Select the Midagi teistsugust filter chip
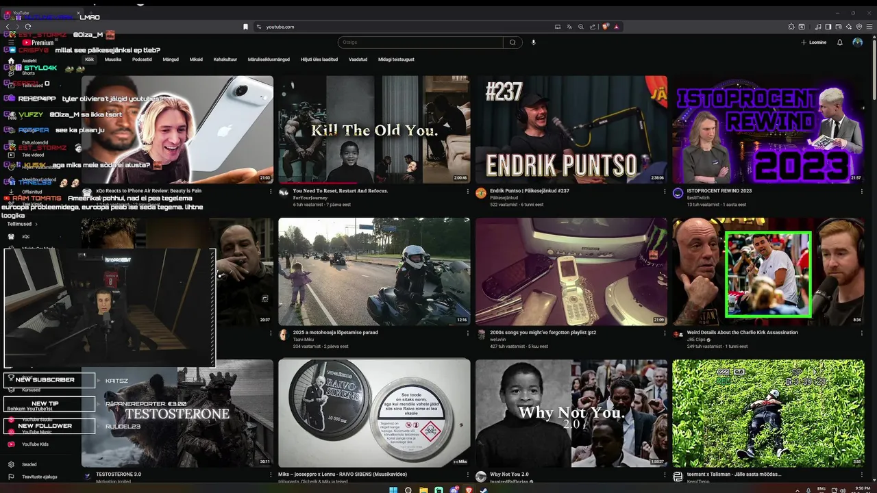 tap(396, 60)
